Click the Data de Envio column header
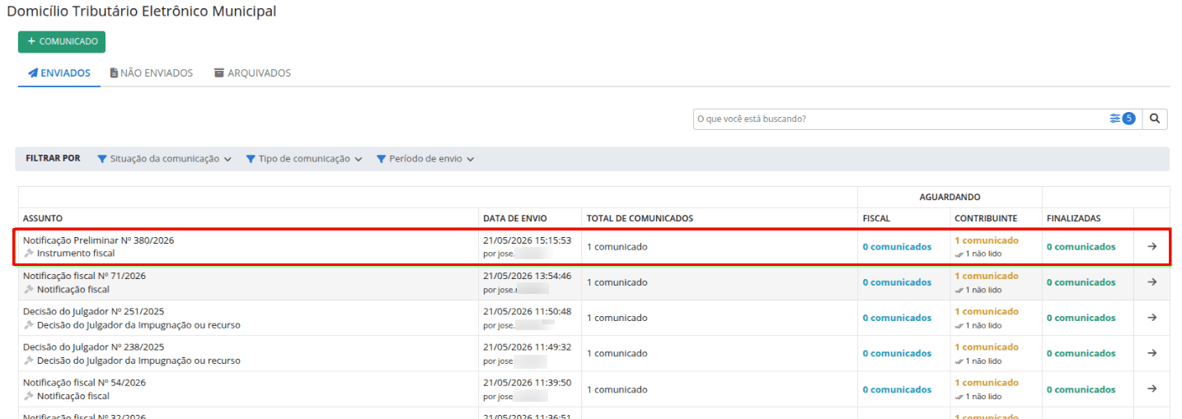 [x=515, y=218]
